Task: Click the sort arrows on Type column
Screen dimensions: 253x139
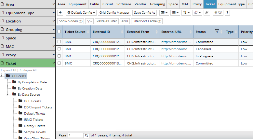Action: point(236,32)
